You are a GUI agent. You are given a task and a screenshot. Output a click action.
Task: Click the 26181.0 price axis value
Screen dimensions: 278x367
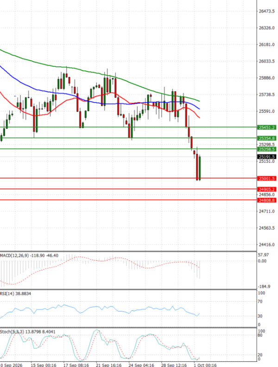(x=267, y=45)
